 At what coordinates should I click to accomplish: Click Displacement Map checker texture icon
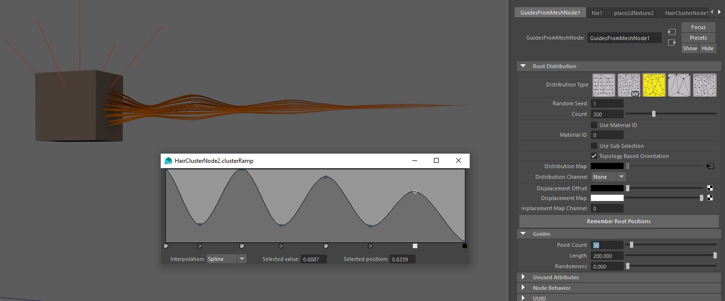pos(710,198)
